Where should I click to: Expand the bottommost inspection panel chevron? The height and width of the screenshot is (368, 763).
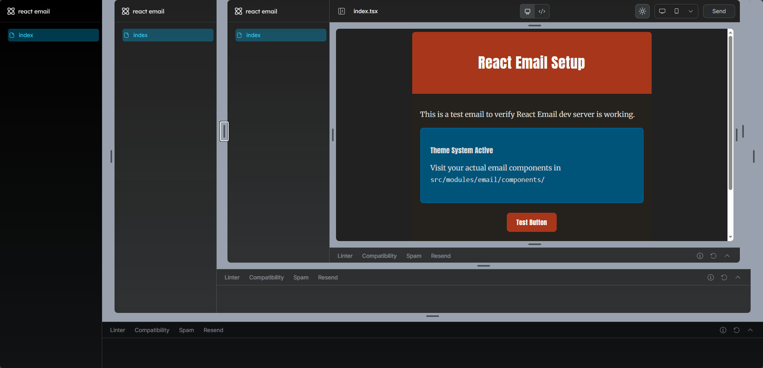point(750,330)
